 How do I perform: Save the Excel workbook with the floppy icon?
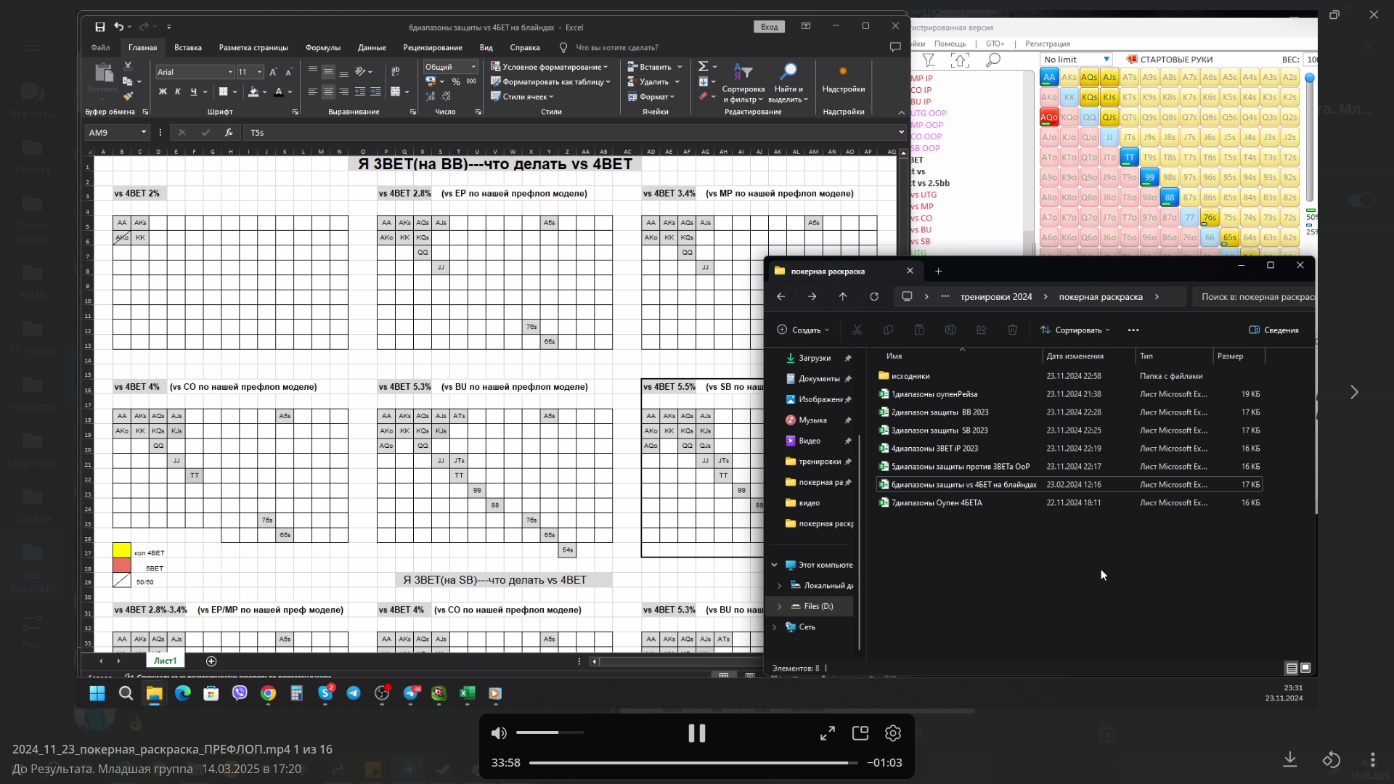[x=99, y=27]
